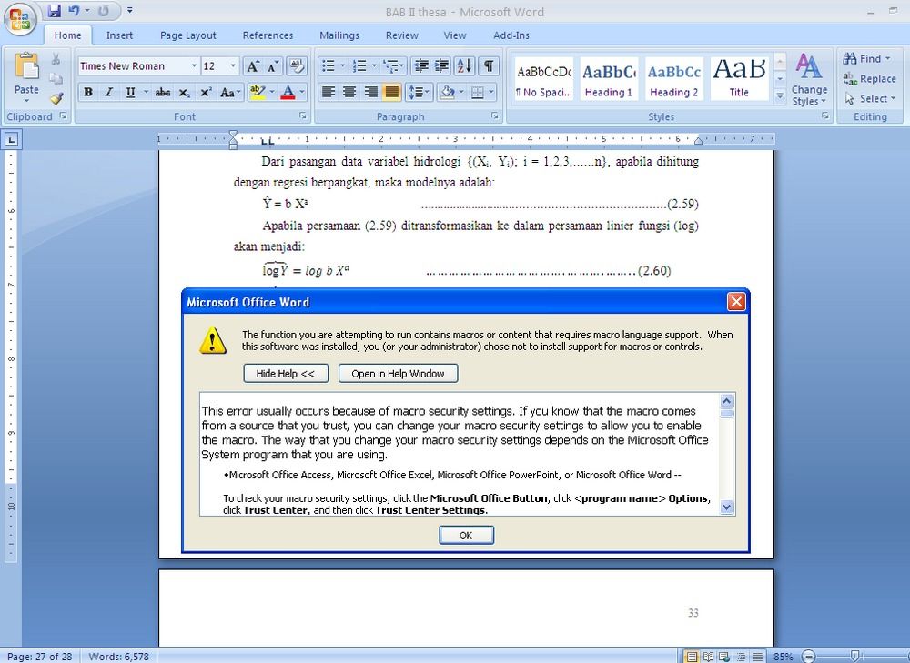Increase the paragraph indent
This screenshot has width=910, height=663.
tap(441, 66)
